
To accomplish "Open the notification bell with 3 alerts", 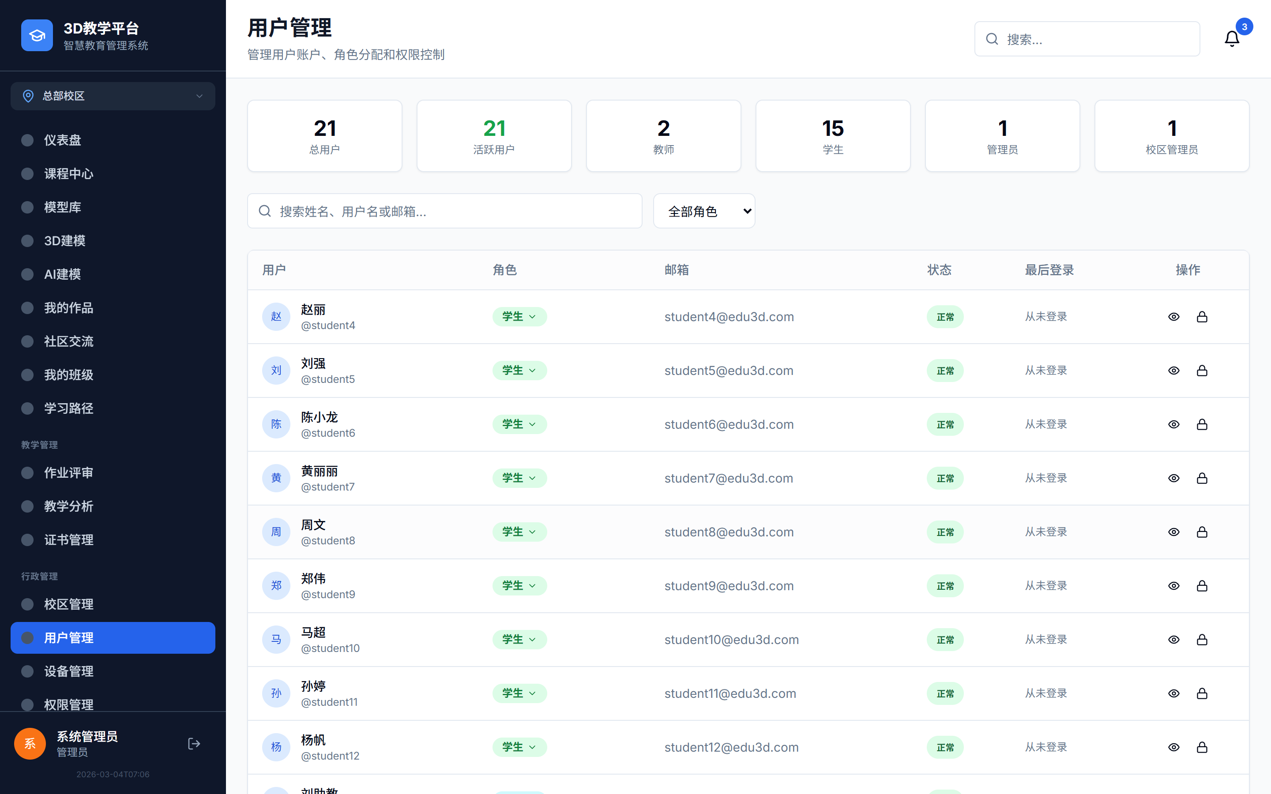I will click(1232, 38).
